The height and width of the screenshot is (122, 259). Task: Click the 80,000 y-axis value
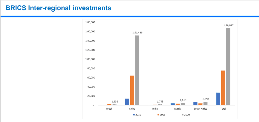[x=91, y=68]
